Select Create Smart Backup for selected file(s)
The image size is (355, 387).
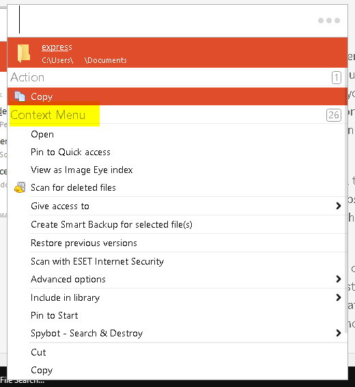111,224
